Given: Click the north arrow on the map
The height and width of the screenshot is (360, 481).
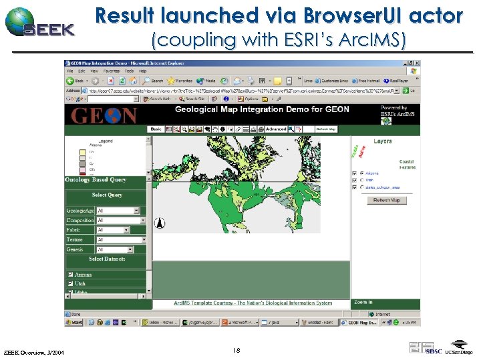Looking at the screenshot, I should click(160, 223).
